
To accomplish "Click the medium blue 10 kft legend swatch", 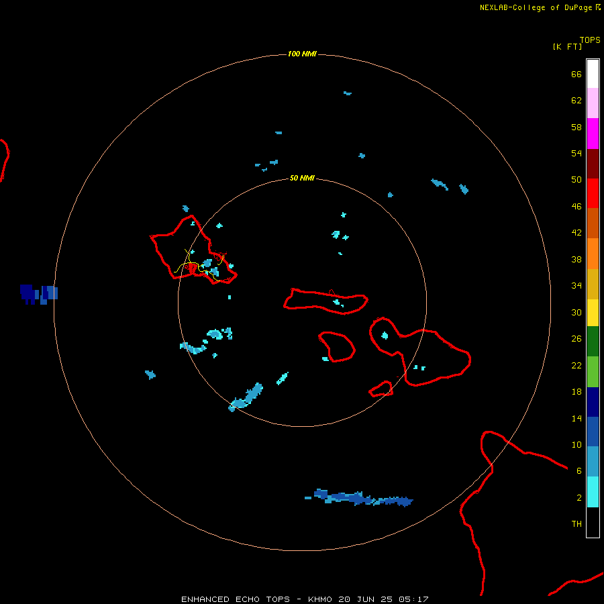I will [593, 432].
